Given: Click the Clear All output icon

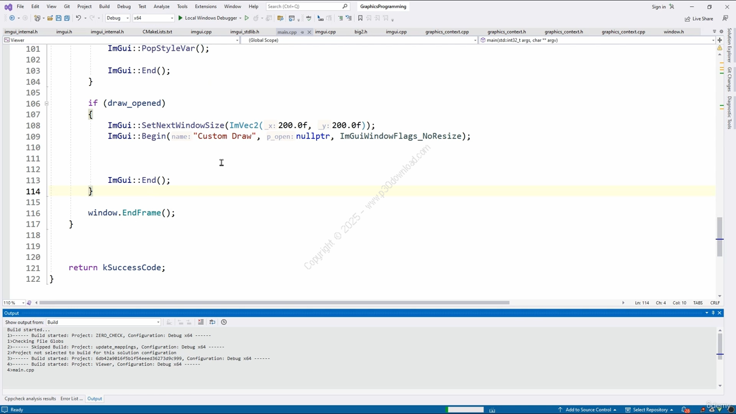Looking at the screenshot, I should click(x=201, y=322).
